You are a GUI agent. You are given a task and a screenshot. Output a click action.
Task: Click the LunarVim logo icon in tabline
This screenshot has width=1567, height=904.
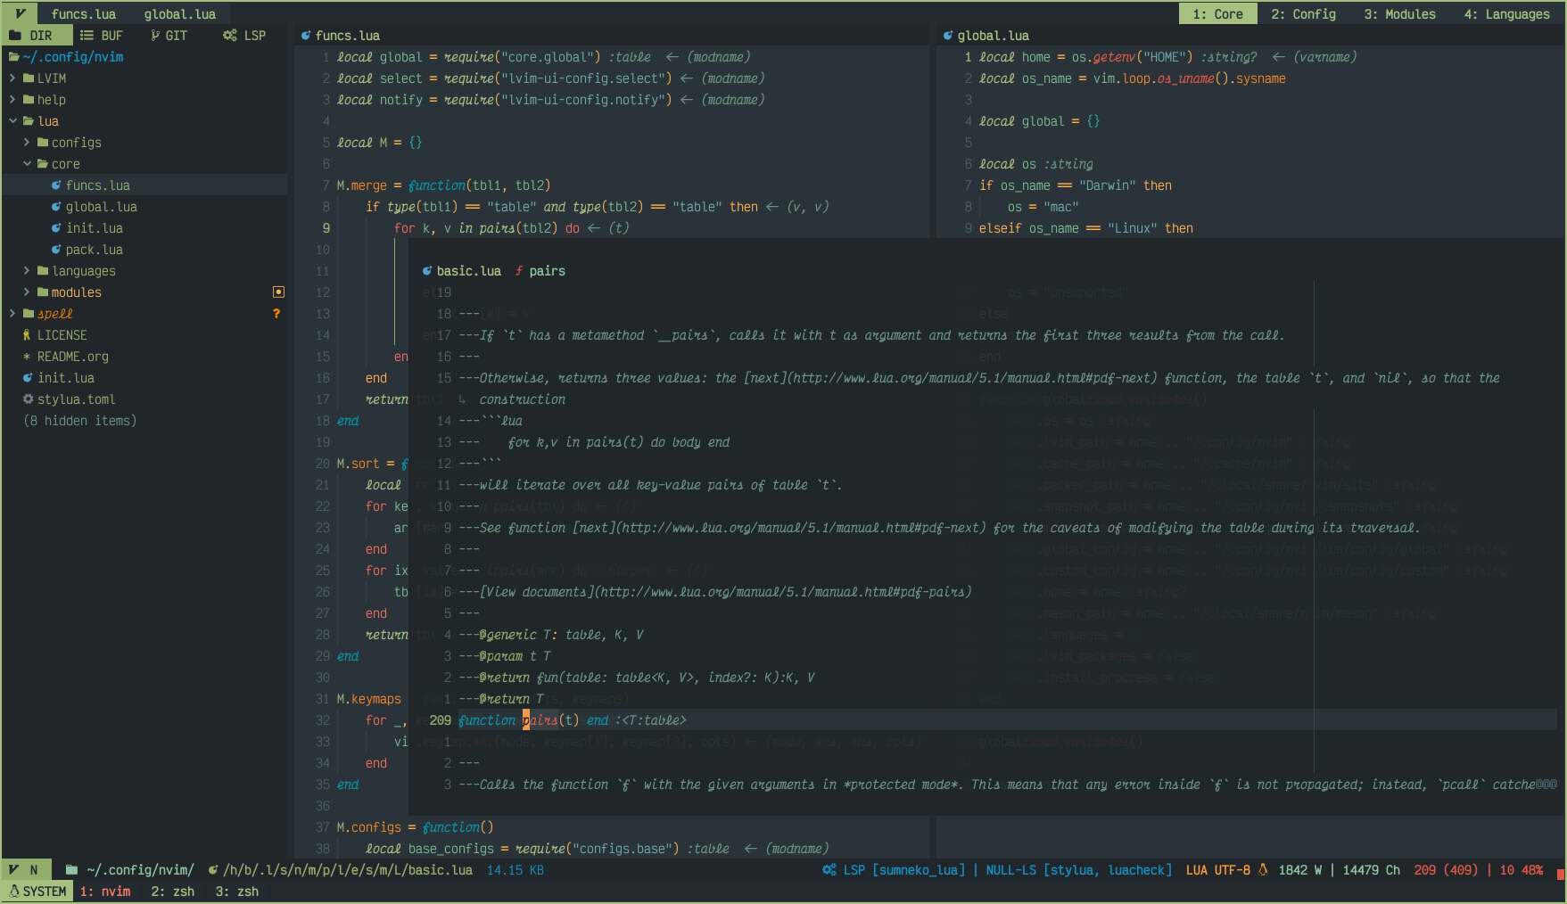tap(20, 14)
